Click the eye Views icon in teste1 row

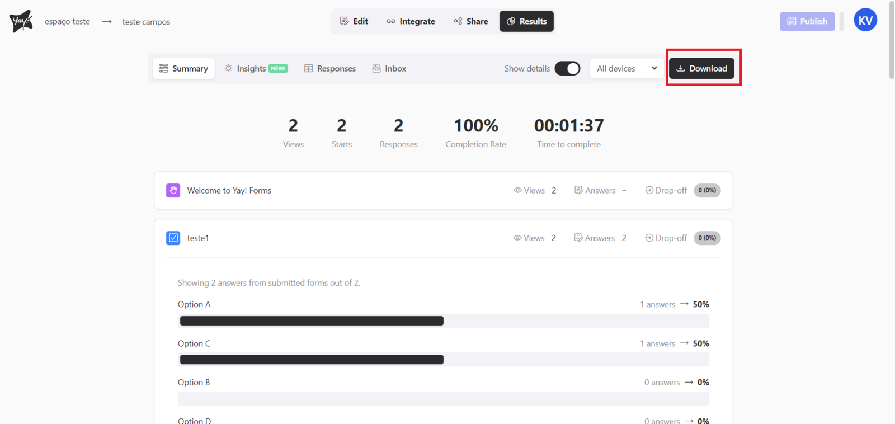tap(517, 238)
